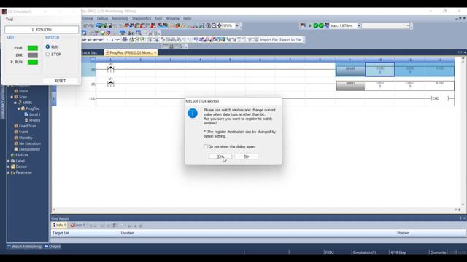Select the M0 contact in the ladder
467x262 pixels.
click(110, 69)
